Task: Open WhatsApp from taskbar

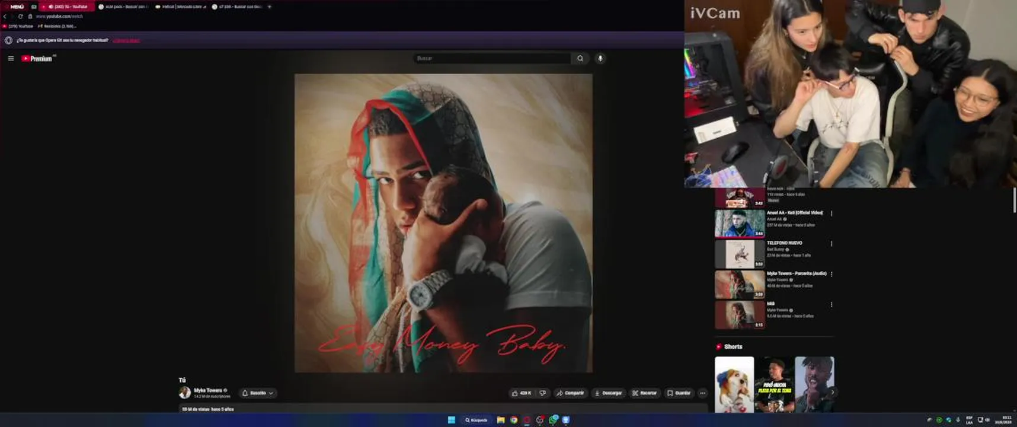Action: [x=553, y=420]
